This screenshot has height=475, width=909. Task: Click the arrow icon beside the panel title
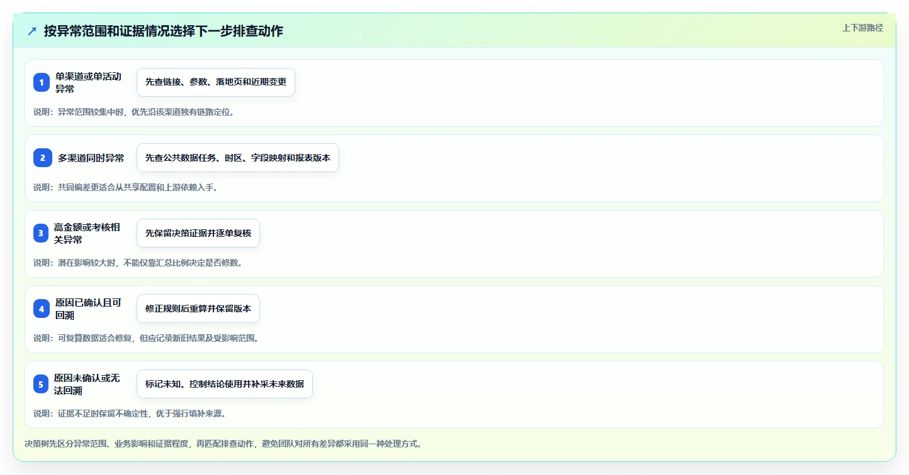[32, 31]
